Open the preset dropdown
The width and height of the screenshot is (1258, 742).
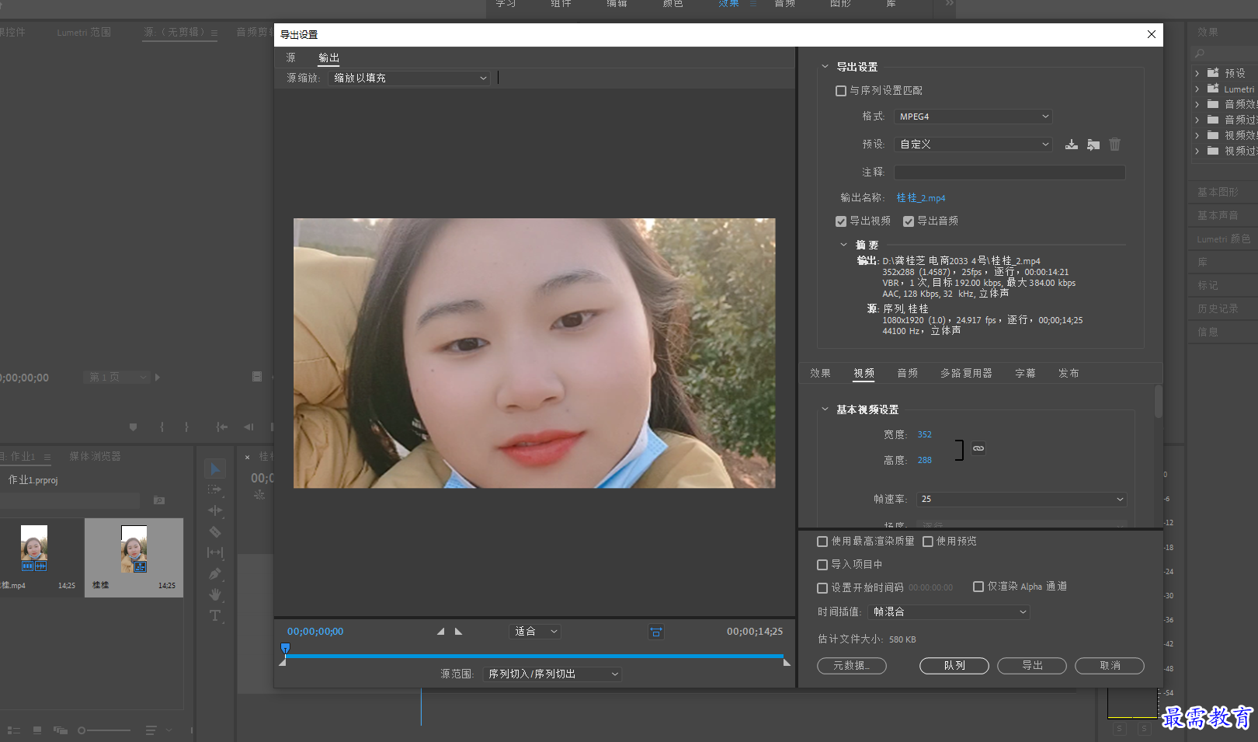tap(973, 145)
